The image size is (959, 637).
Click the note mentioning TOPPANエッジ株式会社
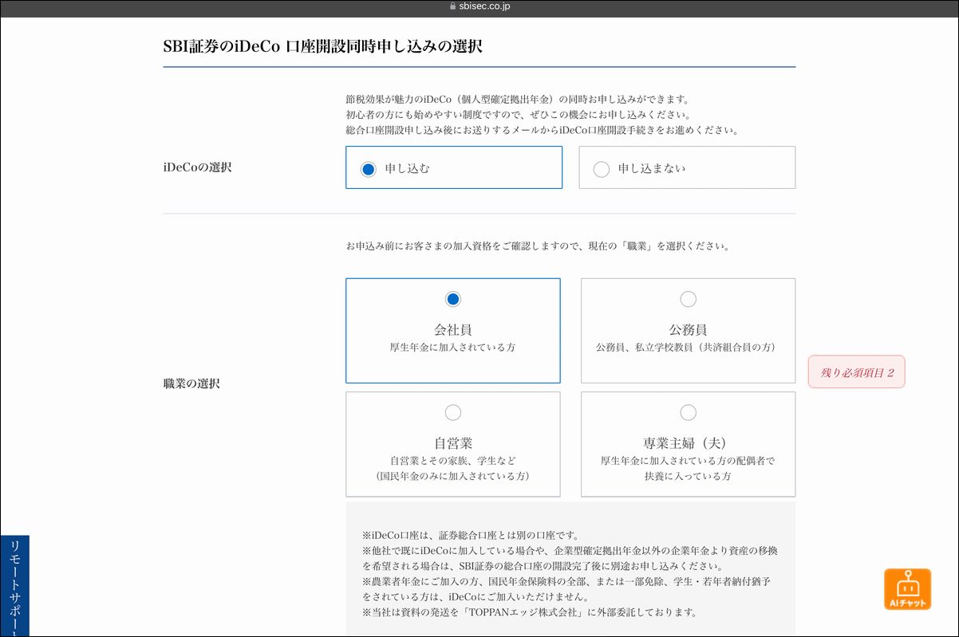tap(530, 612)
